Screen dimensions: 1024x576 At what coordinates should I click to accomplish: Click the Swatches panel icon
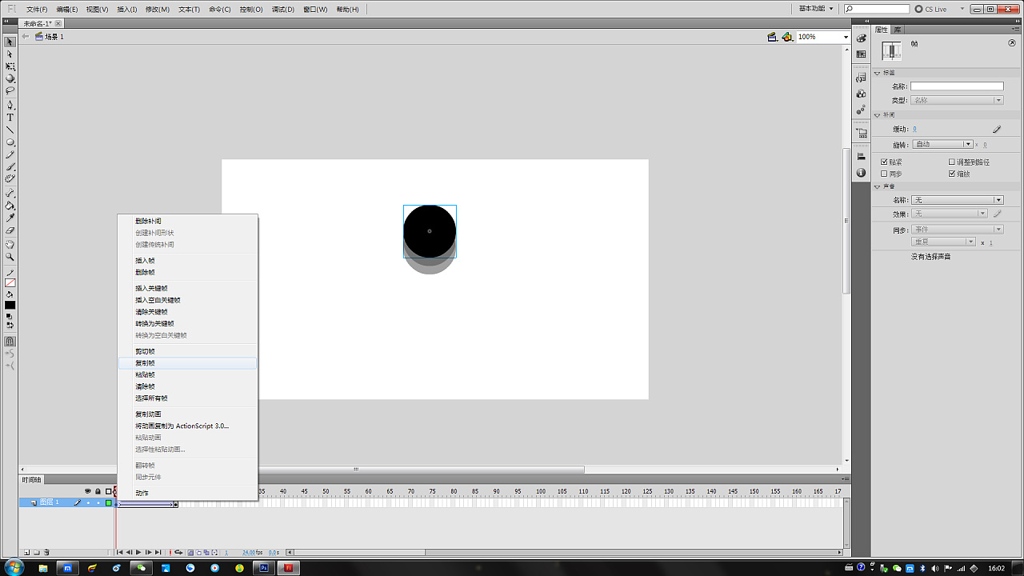(861, 54)
